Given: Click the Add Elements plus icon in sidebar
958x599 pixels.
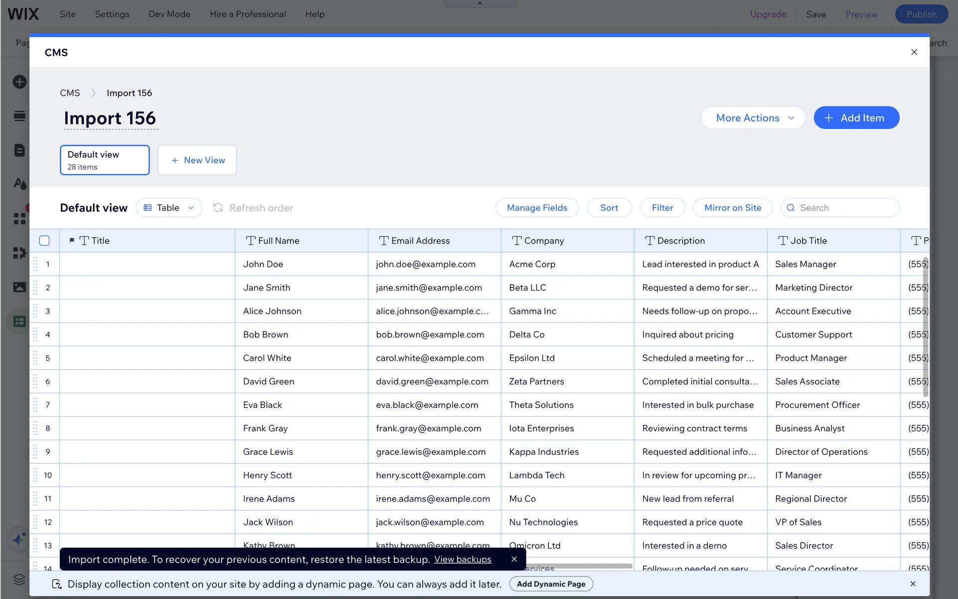Looking at the screenshot, I should coord(19,82).
